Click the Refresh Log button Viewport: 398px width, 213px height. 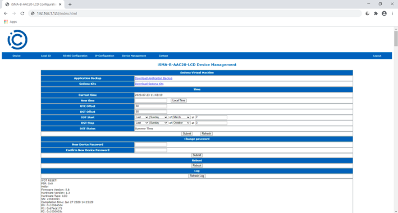[197, 176]
